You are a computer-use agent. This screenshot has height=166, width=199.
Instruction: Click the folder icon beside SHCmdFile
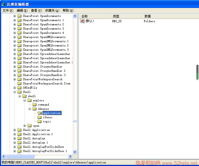click(x=19, y=88)
